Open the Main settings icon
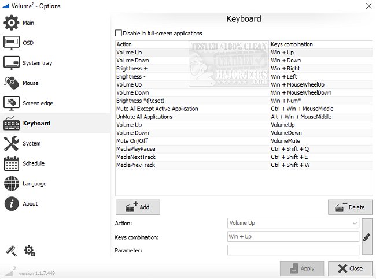376x279 pixels. 12,23
